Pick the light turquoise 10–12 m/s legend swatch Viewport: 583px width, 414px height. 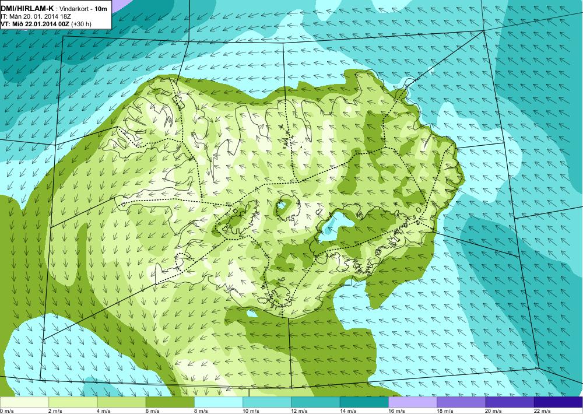click(267, 402)
